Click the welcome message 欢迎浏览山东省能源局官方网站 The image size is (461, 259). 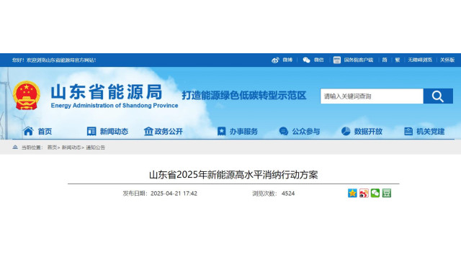point(61,60)
